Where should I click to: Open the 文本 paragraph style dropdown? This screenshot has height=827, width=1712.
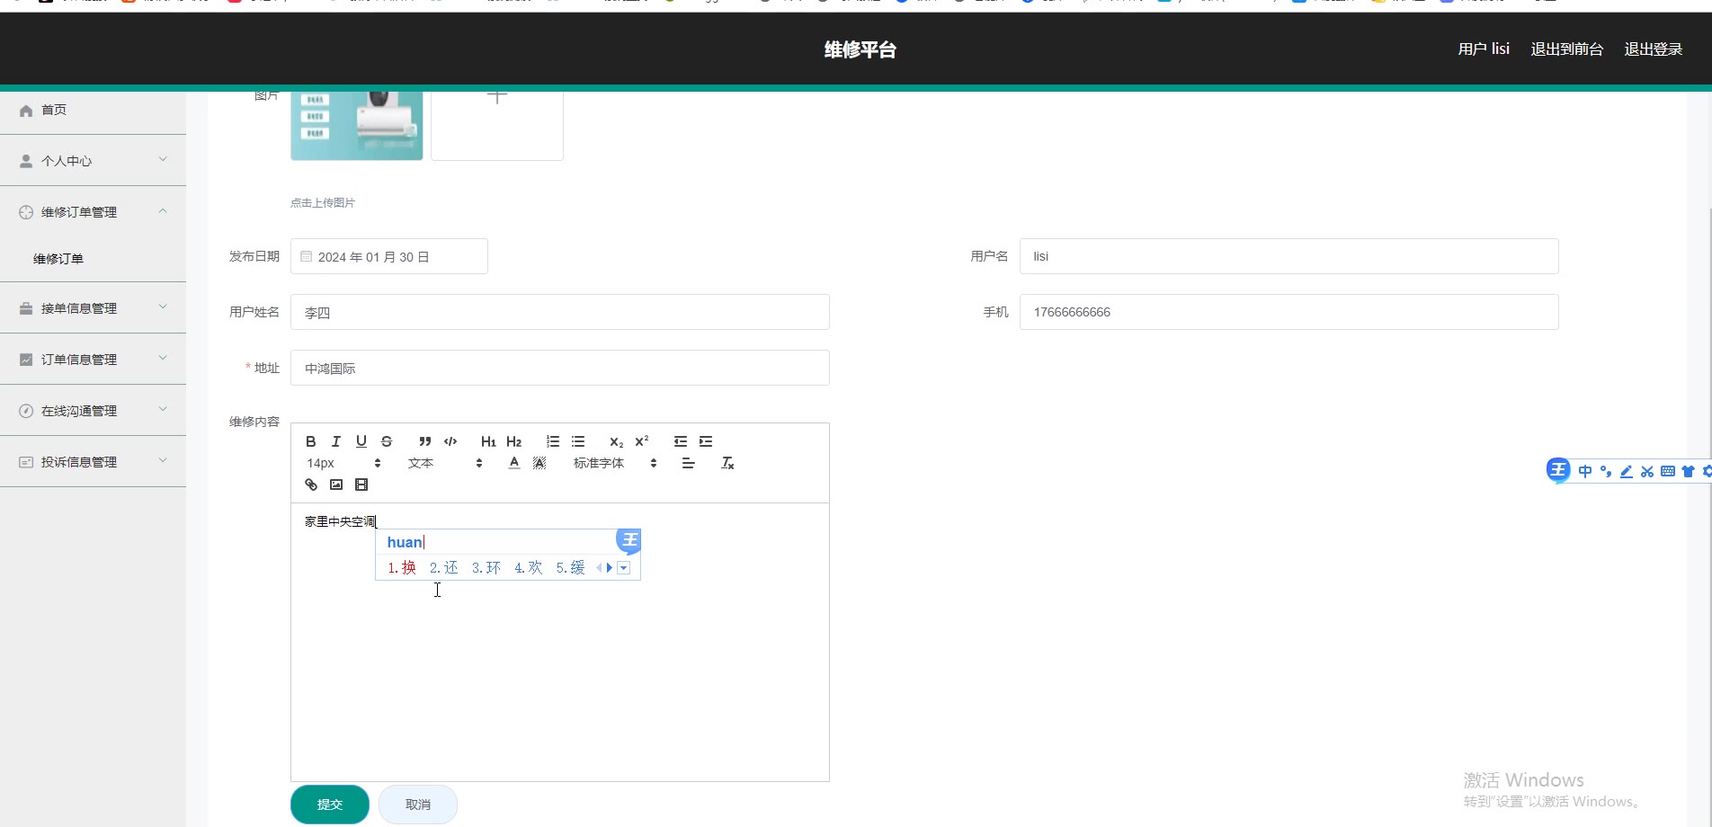pyautogui.click(x=445, y=463)
